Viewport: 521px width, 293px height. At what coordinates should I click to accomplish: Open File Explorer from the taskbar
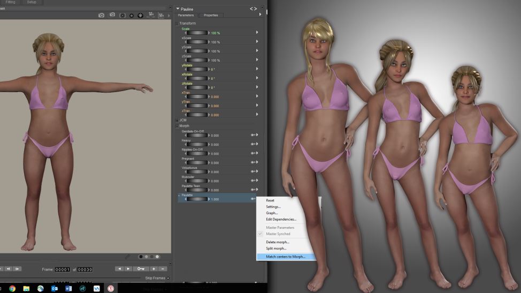pos(26,288)
